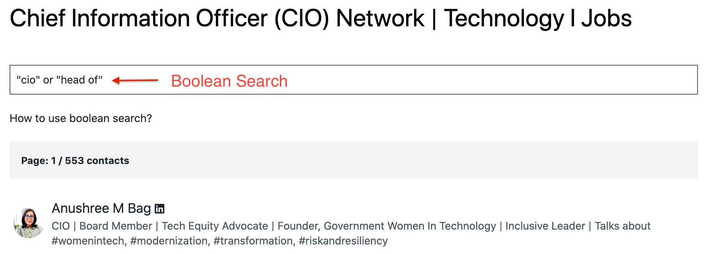The height and width of the screenshot is (254, 709).
Task: Click the Chief Information Officer Network page heading
Action: click(x=320, y=18)
